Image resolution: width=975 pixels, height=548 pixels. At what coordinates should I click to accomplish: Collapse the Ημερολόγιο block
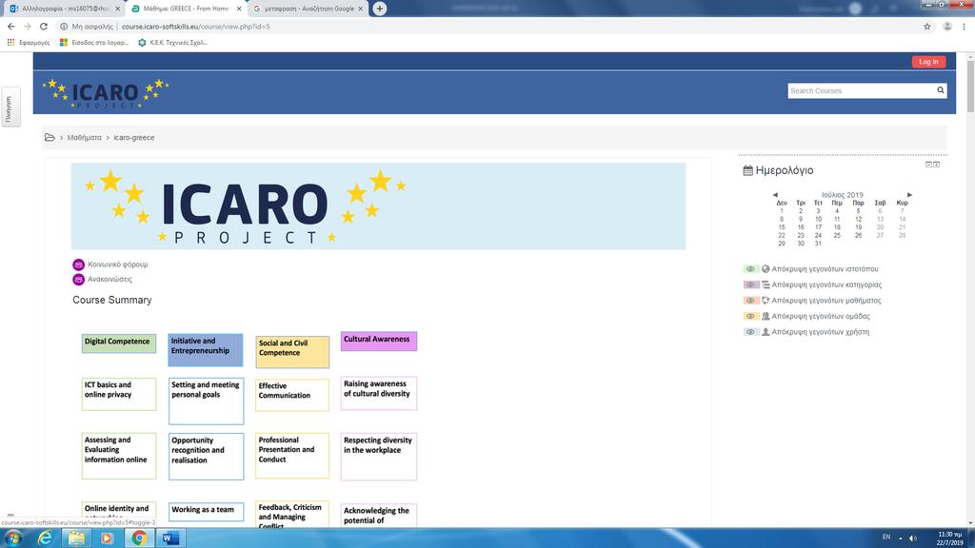[x=928, y=165]
